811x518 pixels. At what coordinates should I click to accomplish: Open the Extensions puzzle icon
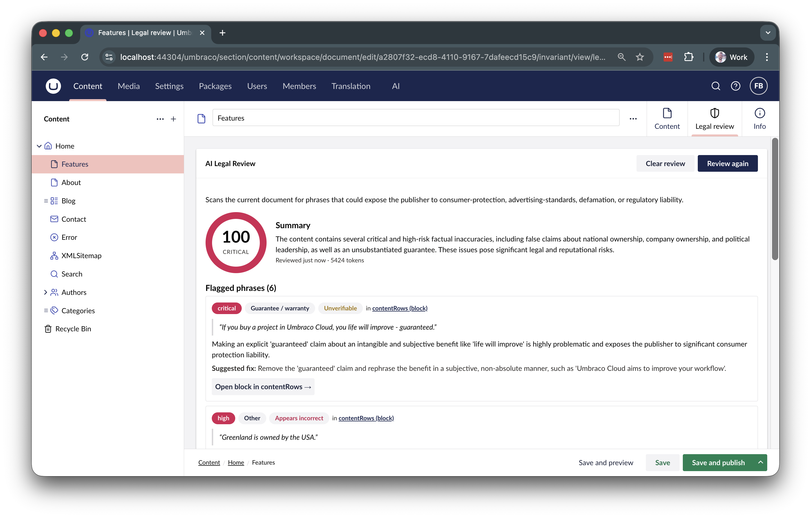[689, 57]
